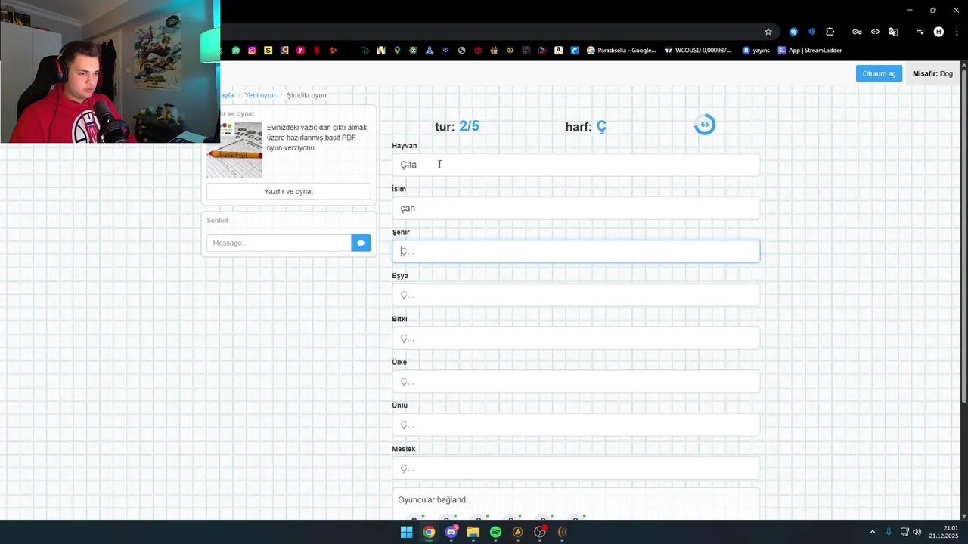This screenshot has width=968, height=544.
Task: Click the network icon in system tray
Action: click(x=904, y=532)
